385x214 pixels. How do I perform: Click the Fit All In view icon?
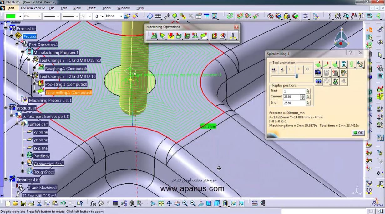point(161,203)
